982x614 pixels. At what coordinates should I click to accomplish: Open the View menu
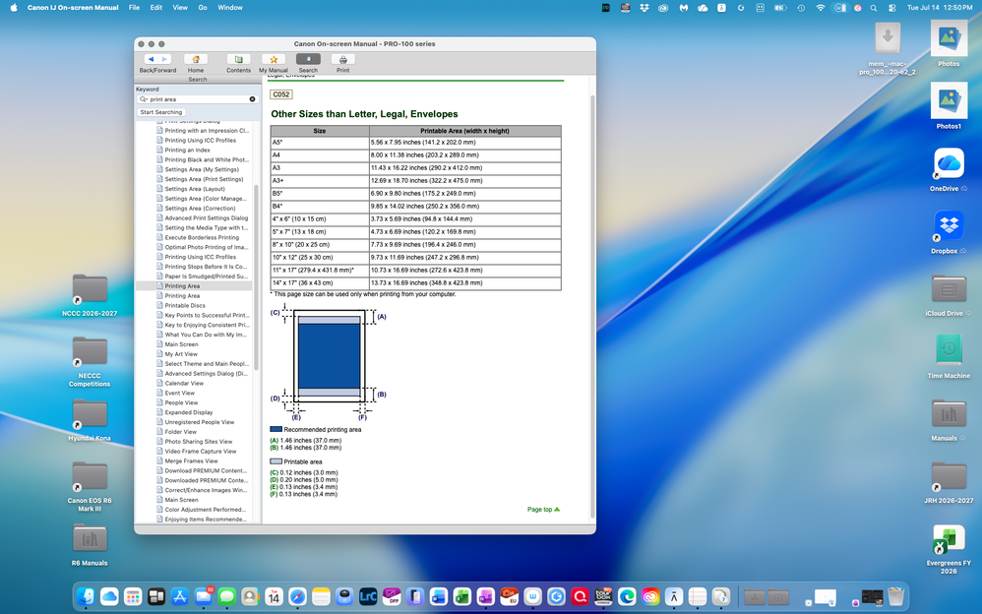[180, 8]
